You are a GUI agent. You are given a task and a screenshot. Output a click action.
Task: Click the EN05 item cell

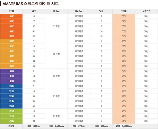click(x=11, y=86)
